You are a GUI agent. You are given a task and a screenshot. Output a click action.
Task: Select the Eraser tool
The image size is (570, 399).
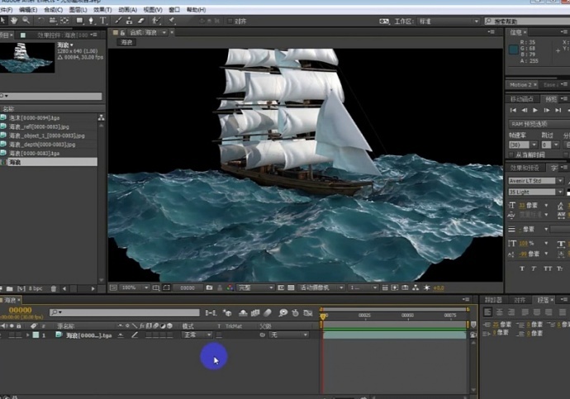click(x=143, y=19)
